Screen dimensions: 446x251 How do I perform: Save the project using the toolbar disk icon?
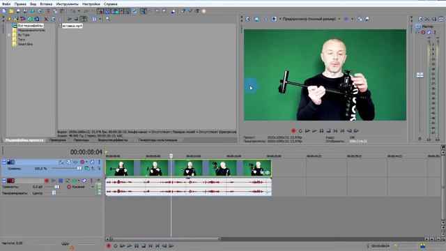18,11
